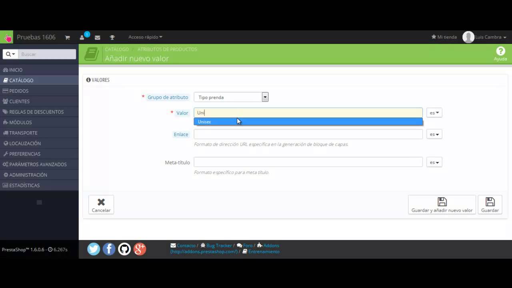Screen dimensions: 512x288
Task: Expand the Acceso rápido dropdown
Action: click(x=145, y=37)
